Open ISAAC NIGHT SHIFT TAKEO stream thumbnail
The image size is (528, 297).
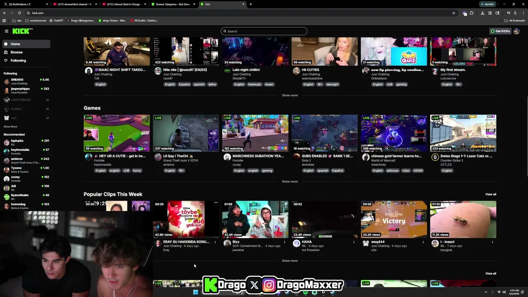(117, 52)
